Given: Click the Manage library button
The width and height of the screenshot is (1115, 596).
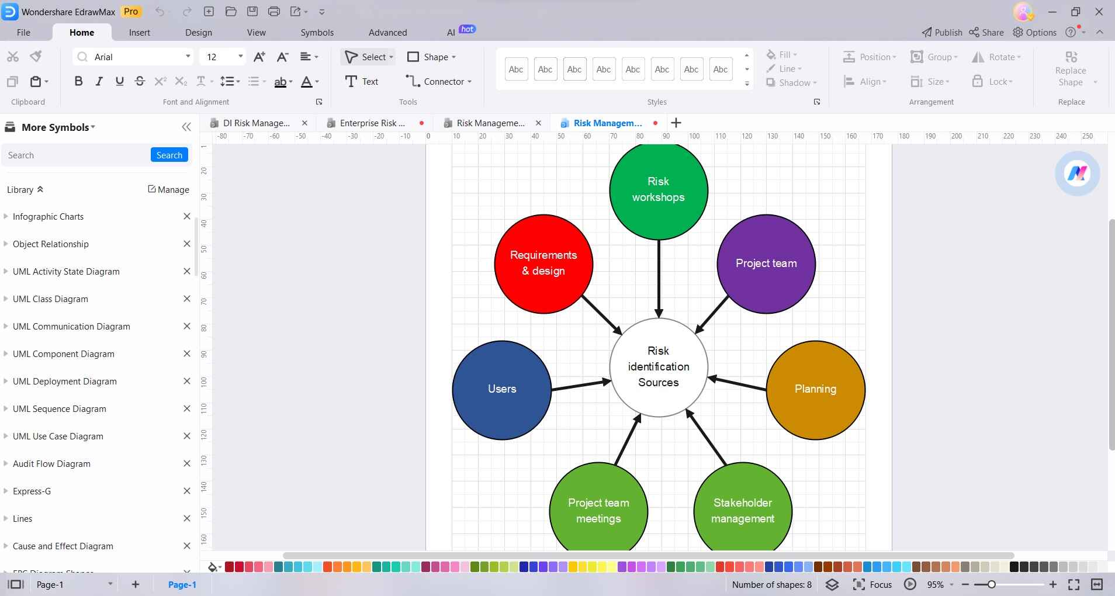Looking at the screenshot, I should click(168, 190).
